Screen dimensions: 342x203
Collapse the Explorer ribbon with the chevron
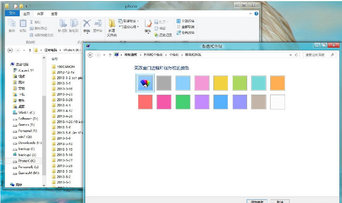pyautogui.click(x=250, y=14)
